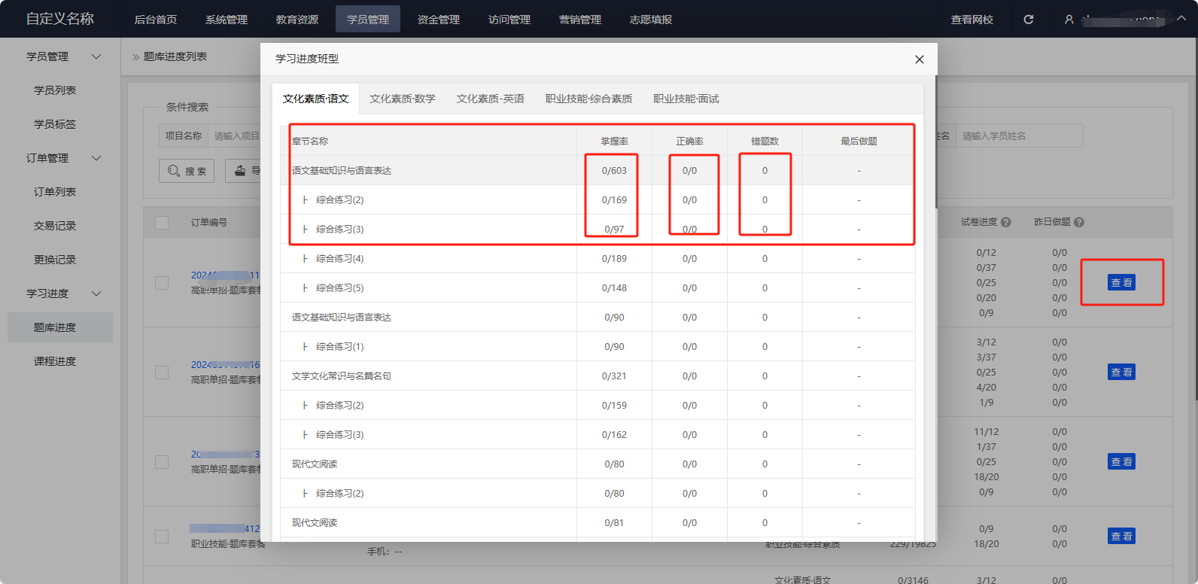Click the 试卷进度 help icon

[1006, 223]
